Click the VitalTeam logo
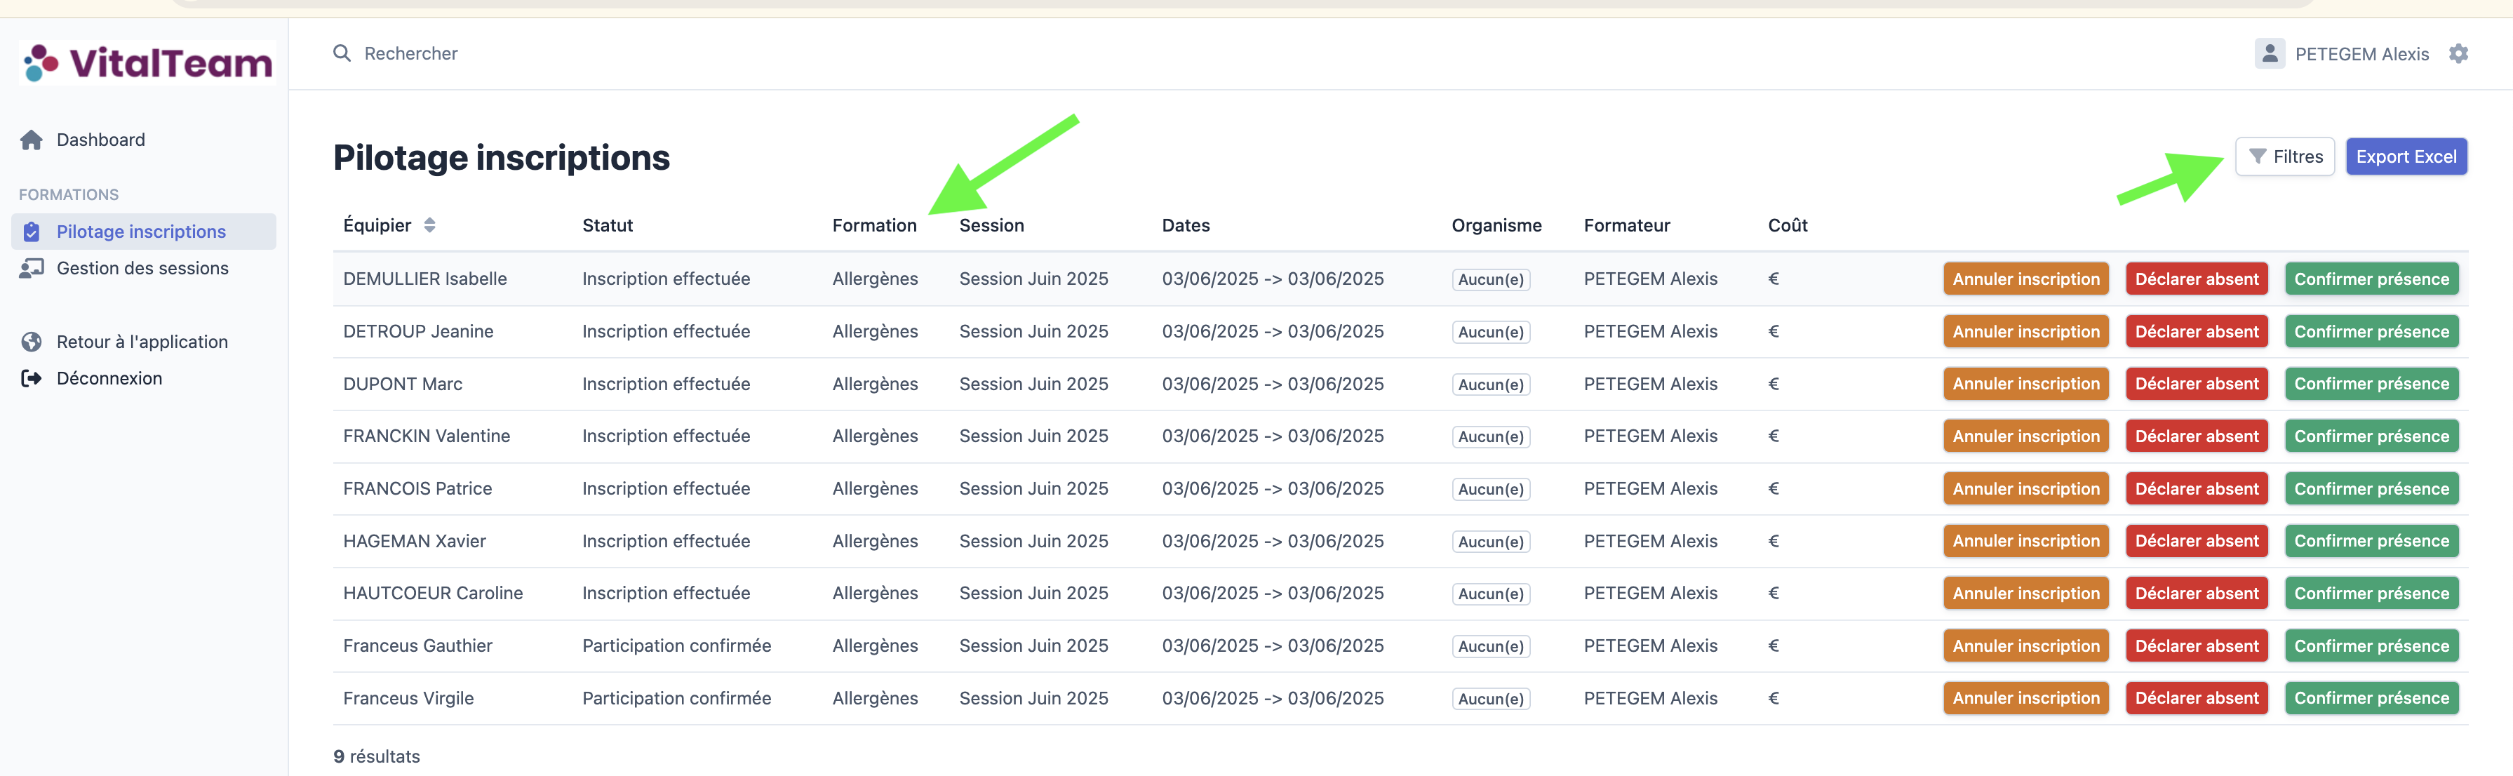The width and height of the screenshot is (2513, 776). (x=147, y=62)
